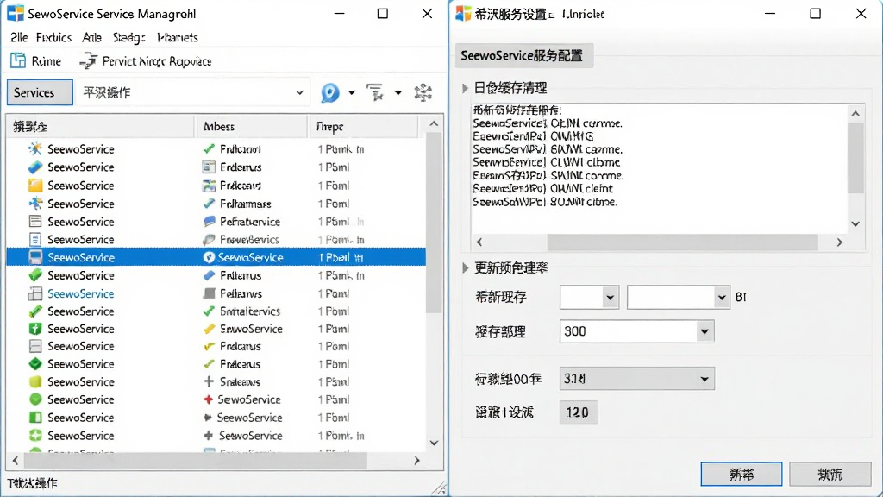The image size is (883, 497).
Task: Click the Pefratervice cell
Action: 250,222
